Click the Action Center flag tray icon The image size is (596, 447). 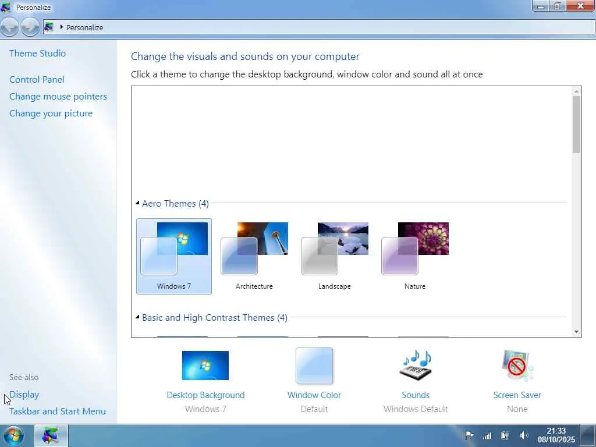(x=470, y=435)
